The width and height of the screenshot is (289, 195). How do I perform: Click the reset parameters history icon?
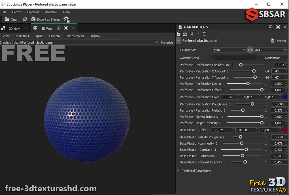point(205,34)
